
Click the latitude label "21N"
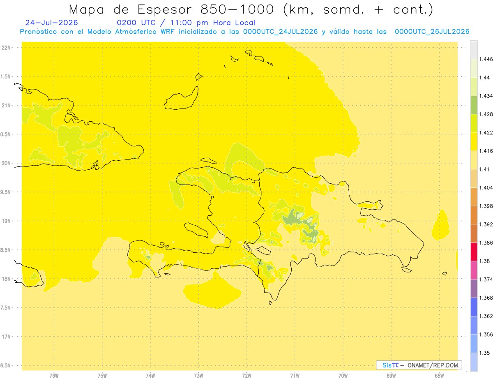6,106
